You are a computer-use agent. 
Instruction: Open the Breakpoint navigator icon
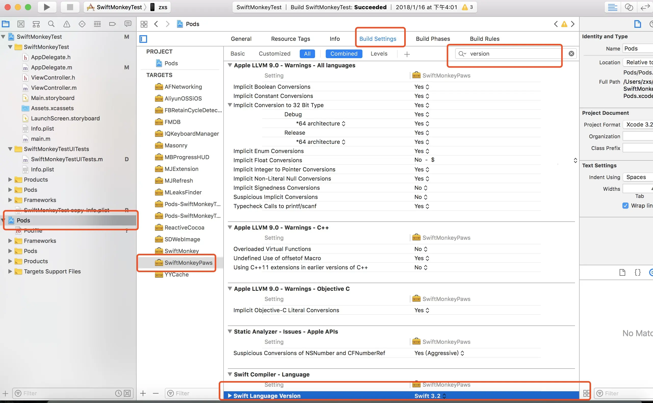pyautogui.click(x=112, y=24)
